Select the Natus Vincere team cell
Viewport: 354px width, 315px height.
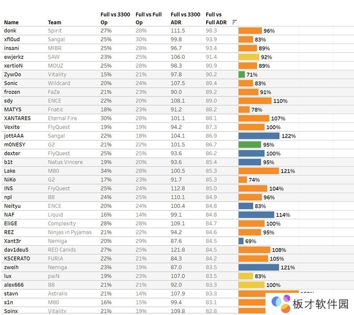coord(65,162)
